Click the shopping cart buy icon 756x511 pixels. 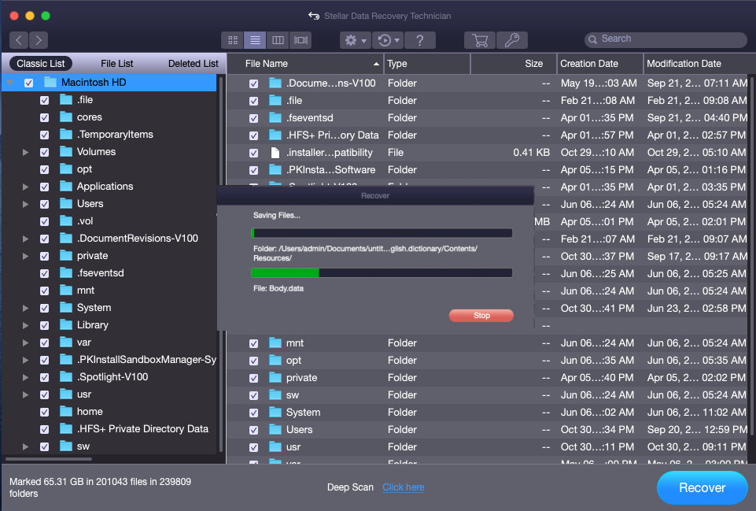pos(480,40)
